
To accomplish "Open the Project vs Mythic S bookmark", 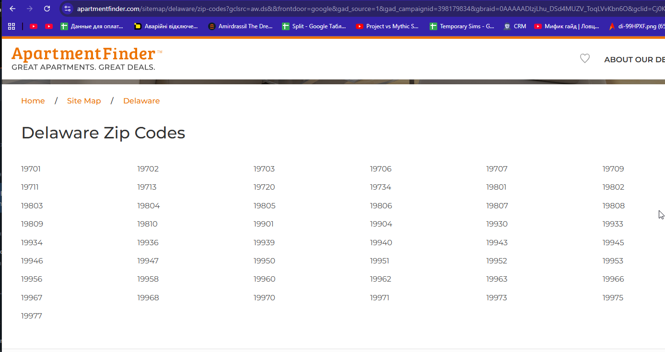I will [388, 26].
